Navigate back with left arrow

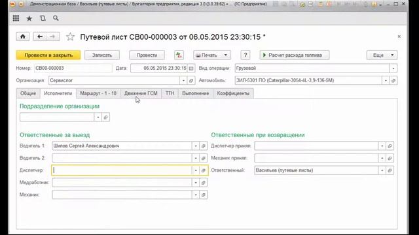[40, 37]
